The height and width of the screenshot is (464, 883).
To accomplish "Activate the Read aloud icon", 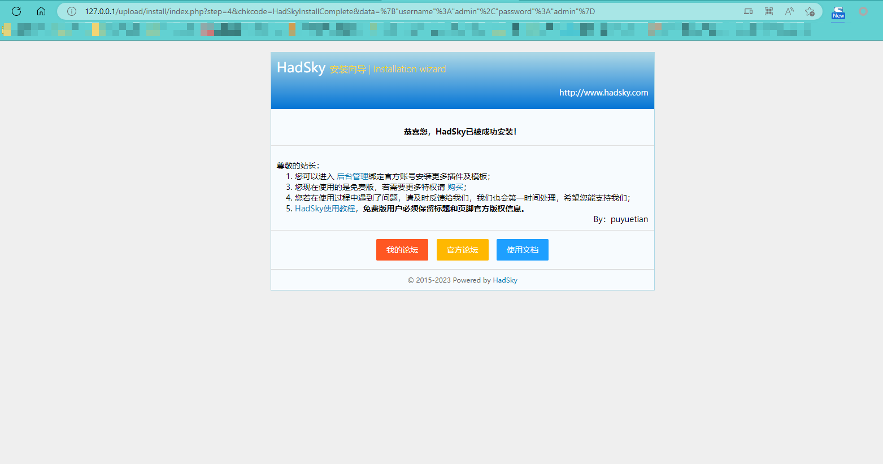I will point(789,11).
